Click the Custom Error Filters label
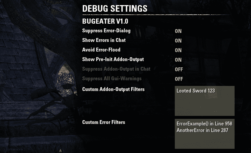The width and height of the screenshot is (251, 153). tap(104, 122)
